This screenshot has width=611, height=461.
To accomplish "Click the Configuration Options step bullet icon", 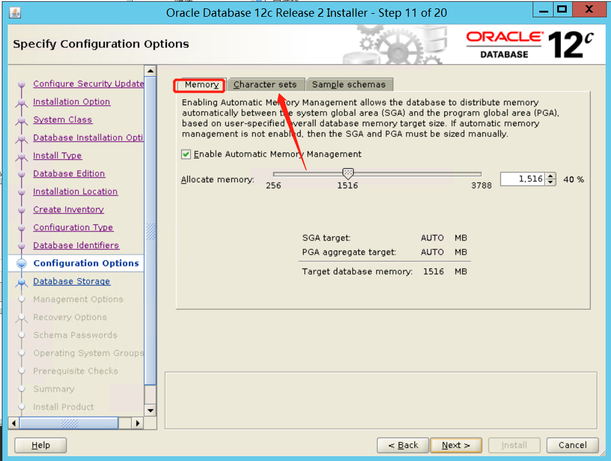I will click(22, 264).
